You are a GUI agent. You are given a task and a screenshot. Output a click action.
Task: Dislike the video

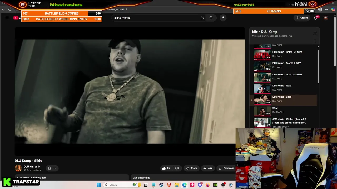(177, 168)
